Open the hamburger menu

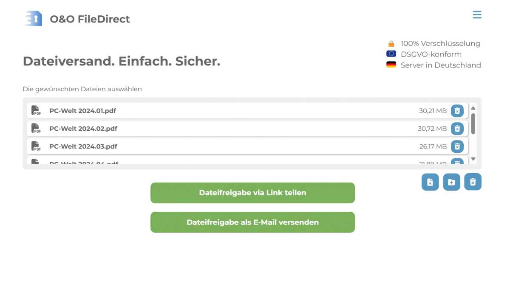click(477, 14)
